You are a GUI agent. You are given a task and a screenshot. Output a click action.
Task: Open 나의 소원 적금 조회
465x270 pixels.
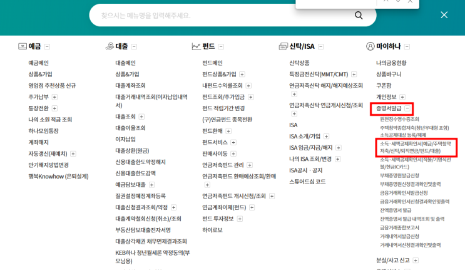(x=50, y=120)
